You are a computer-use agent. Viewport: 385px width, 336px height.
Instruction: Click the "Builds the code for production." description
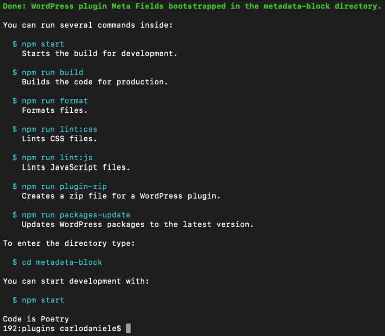[x=95, y=82]
